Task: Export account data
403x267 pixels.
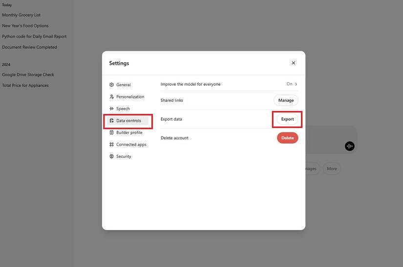Action: [x=287, y=119]
